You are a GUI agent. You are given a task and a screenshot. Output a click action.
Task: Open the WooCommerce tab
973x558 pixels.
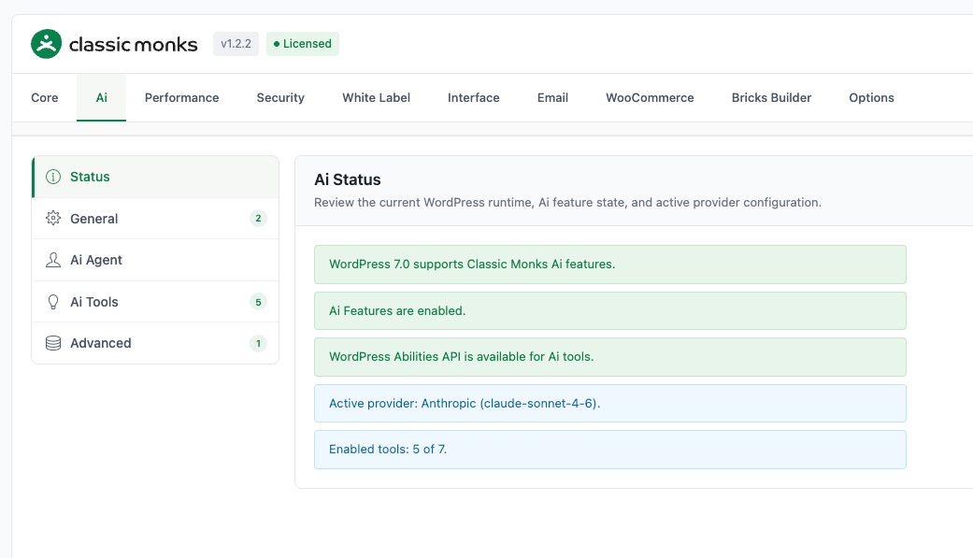(650, 97)
